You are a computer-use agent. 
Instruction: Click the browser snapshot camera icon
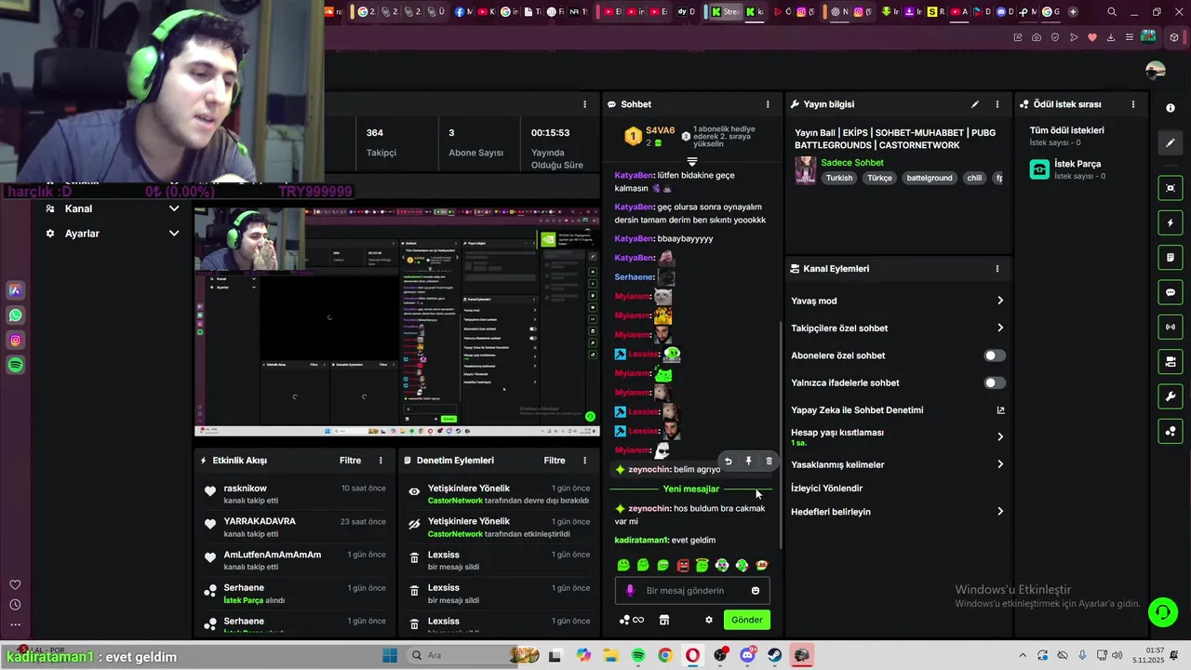tap(1037, 37)
